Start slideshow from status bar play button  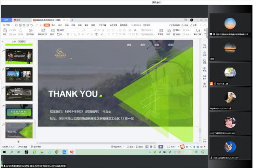(161, 147)
